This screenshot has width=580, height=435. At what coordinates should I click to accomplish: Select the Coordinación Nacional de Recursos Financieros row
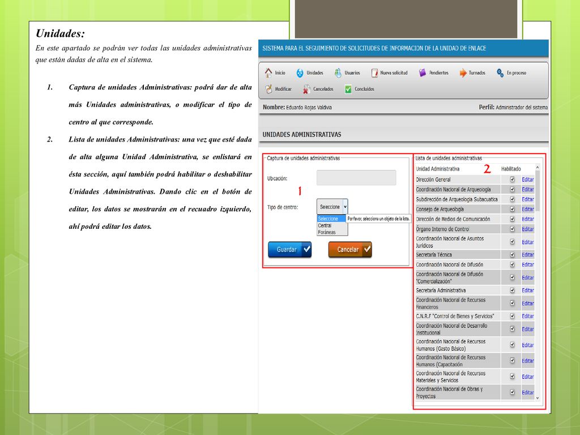click(x=475, y=304)
